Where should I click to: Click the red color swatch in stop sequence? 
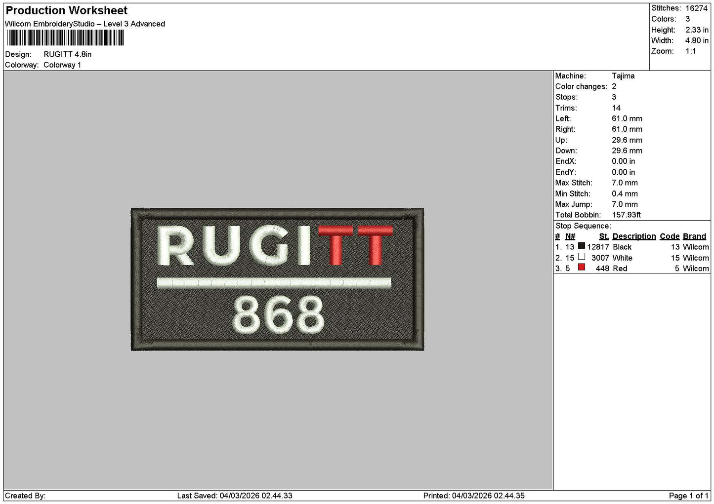(x=582, y=268)
